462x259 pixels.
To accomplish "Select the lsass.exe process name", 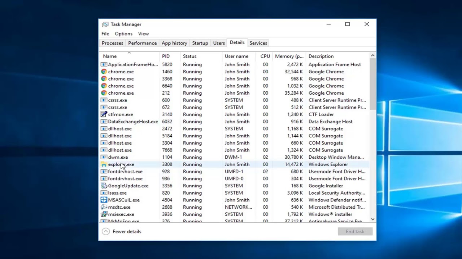I will coord(117,193).
